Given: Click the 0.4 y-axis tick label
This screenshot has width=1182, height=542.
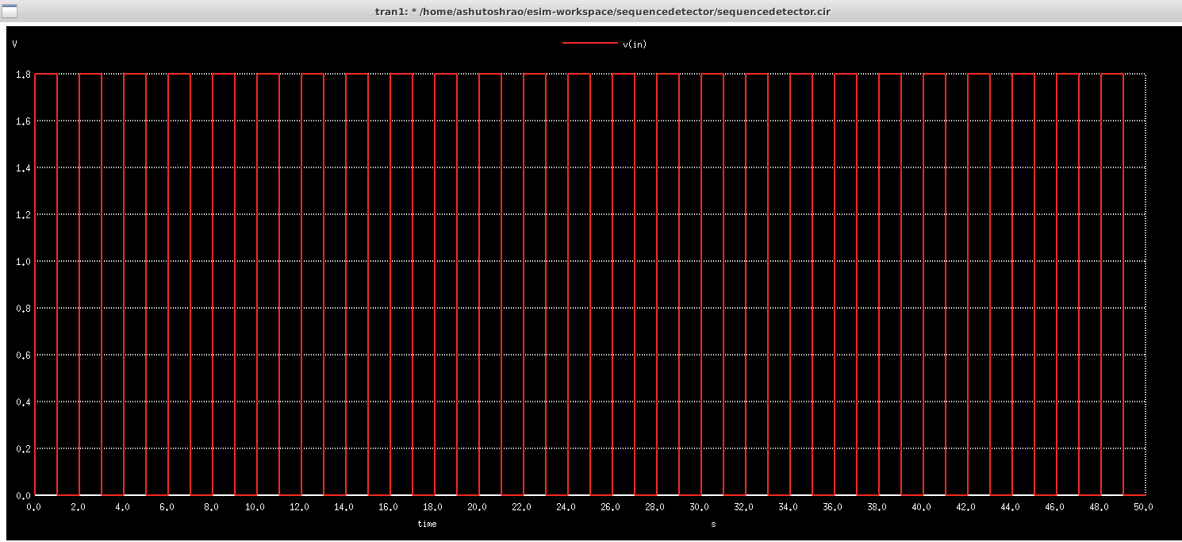Looking at the screenshot, I should 22,402.
